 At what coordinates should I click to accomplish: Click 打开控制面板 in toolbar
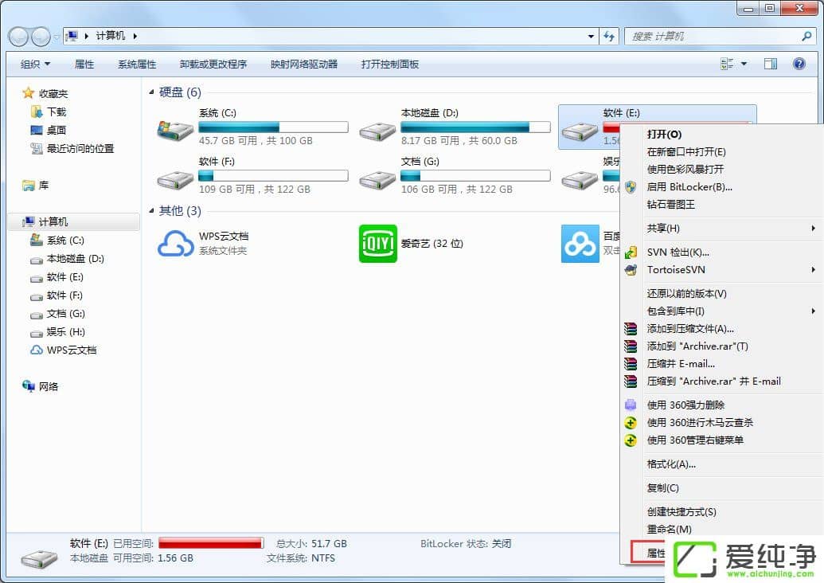[389, 64]
